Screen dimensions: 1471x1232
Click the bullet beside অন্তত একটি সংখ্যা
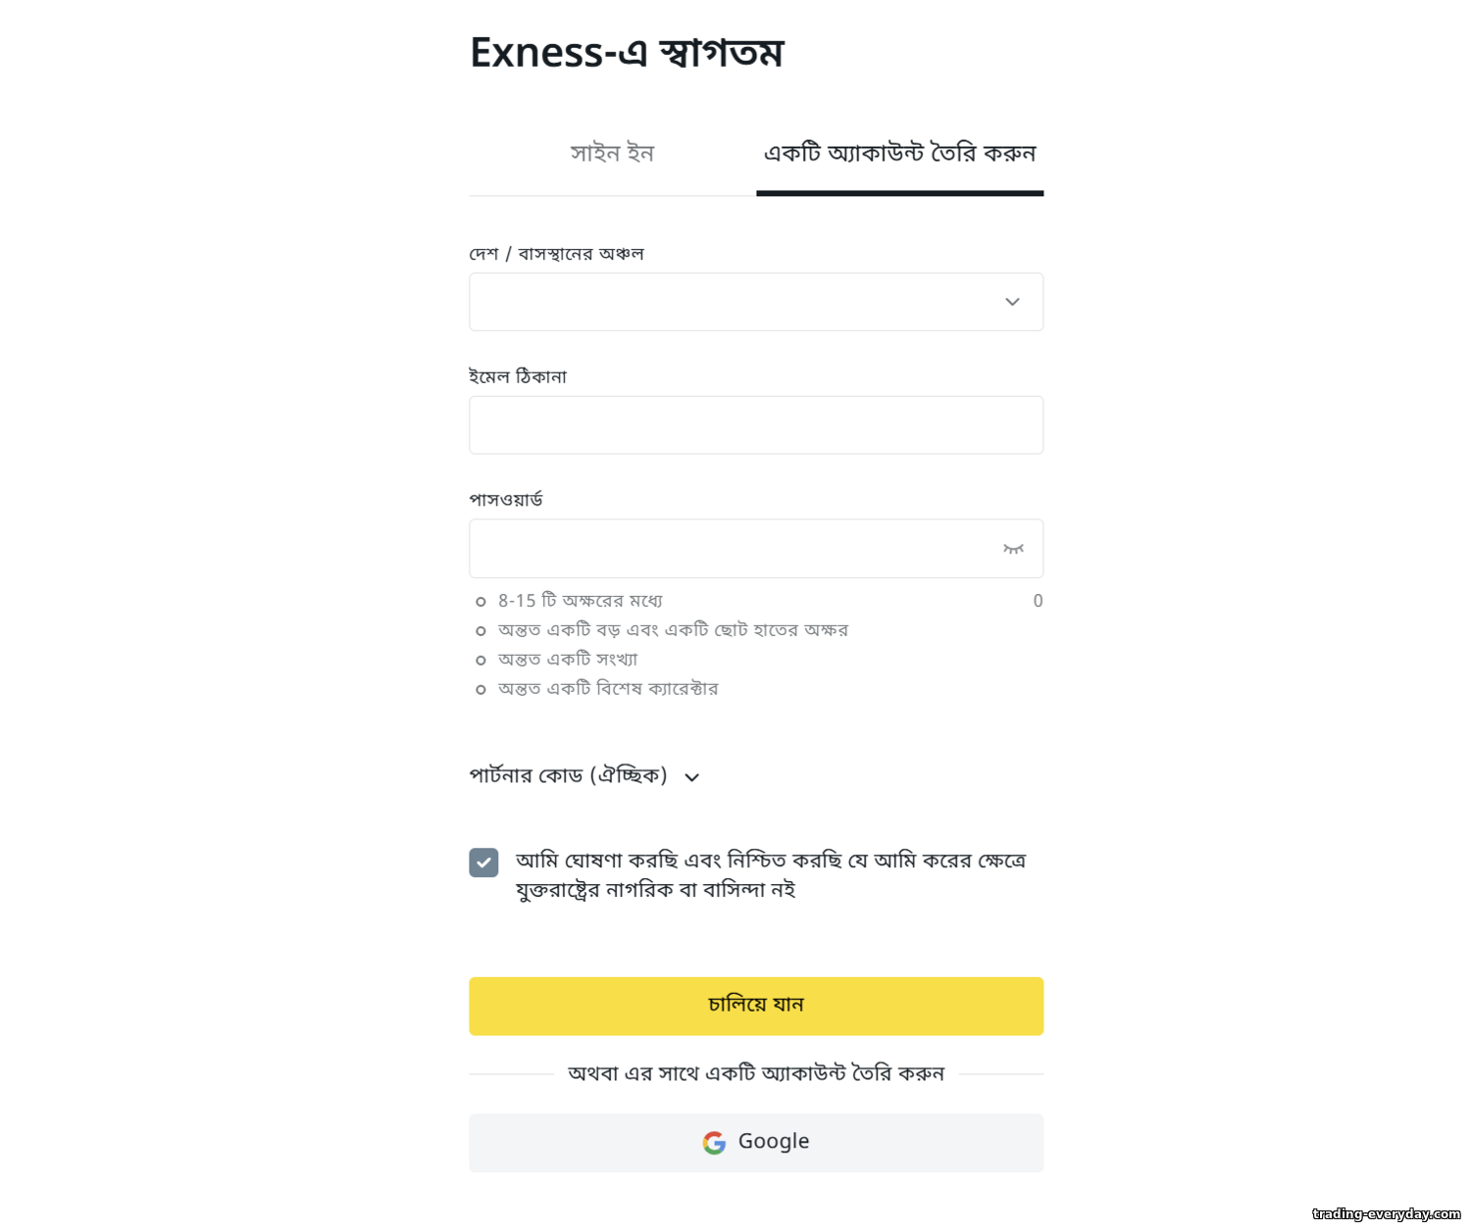(481, 661)
